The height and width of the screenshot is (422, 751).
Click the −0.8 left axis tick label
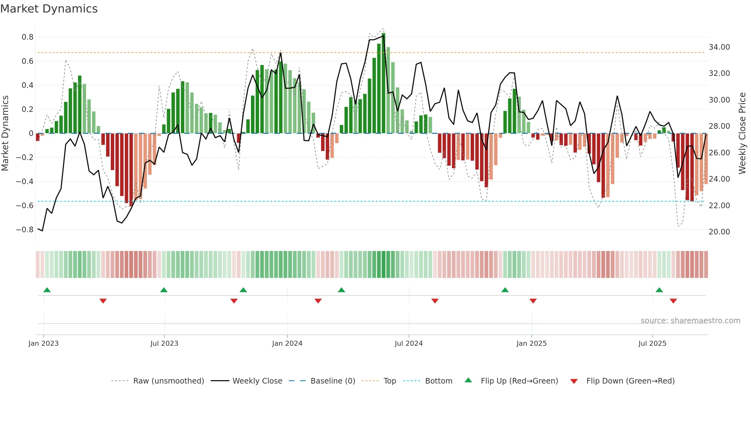point(25,229)
